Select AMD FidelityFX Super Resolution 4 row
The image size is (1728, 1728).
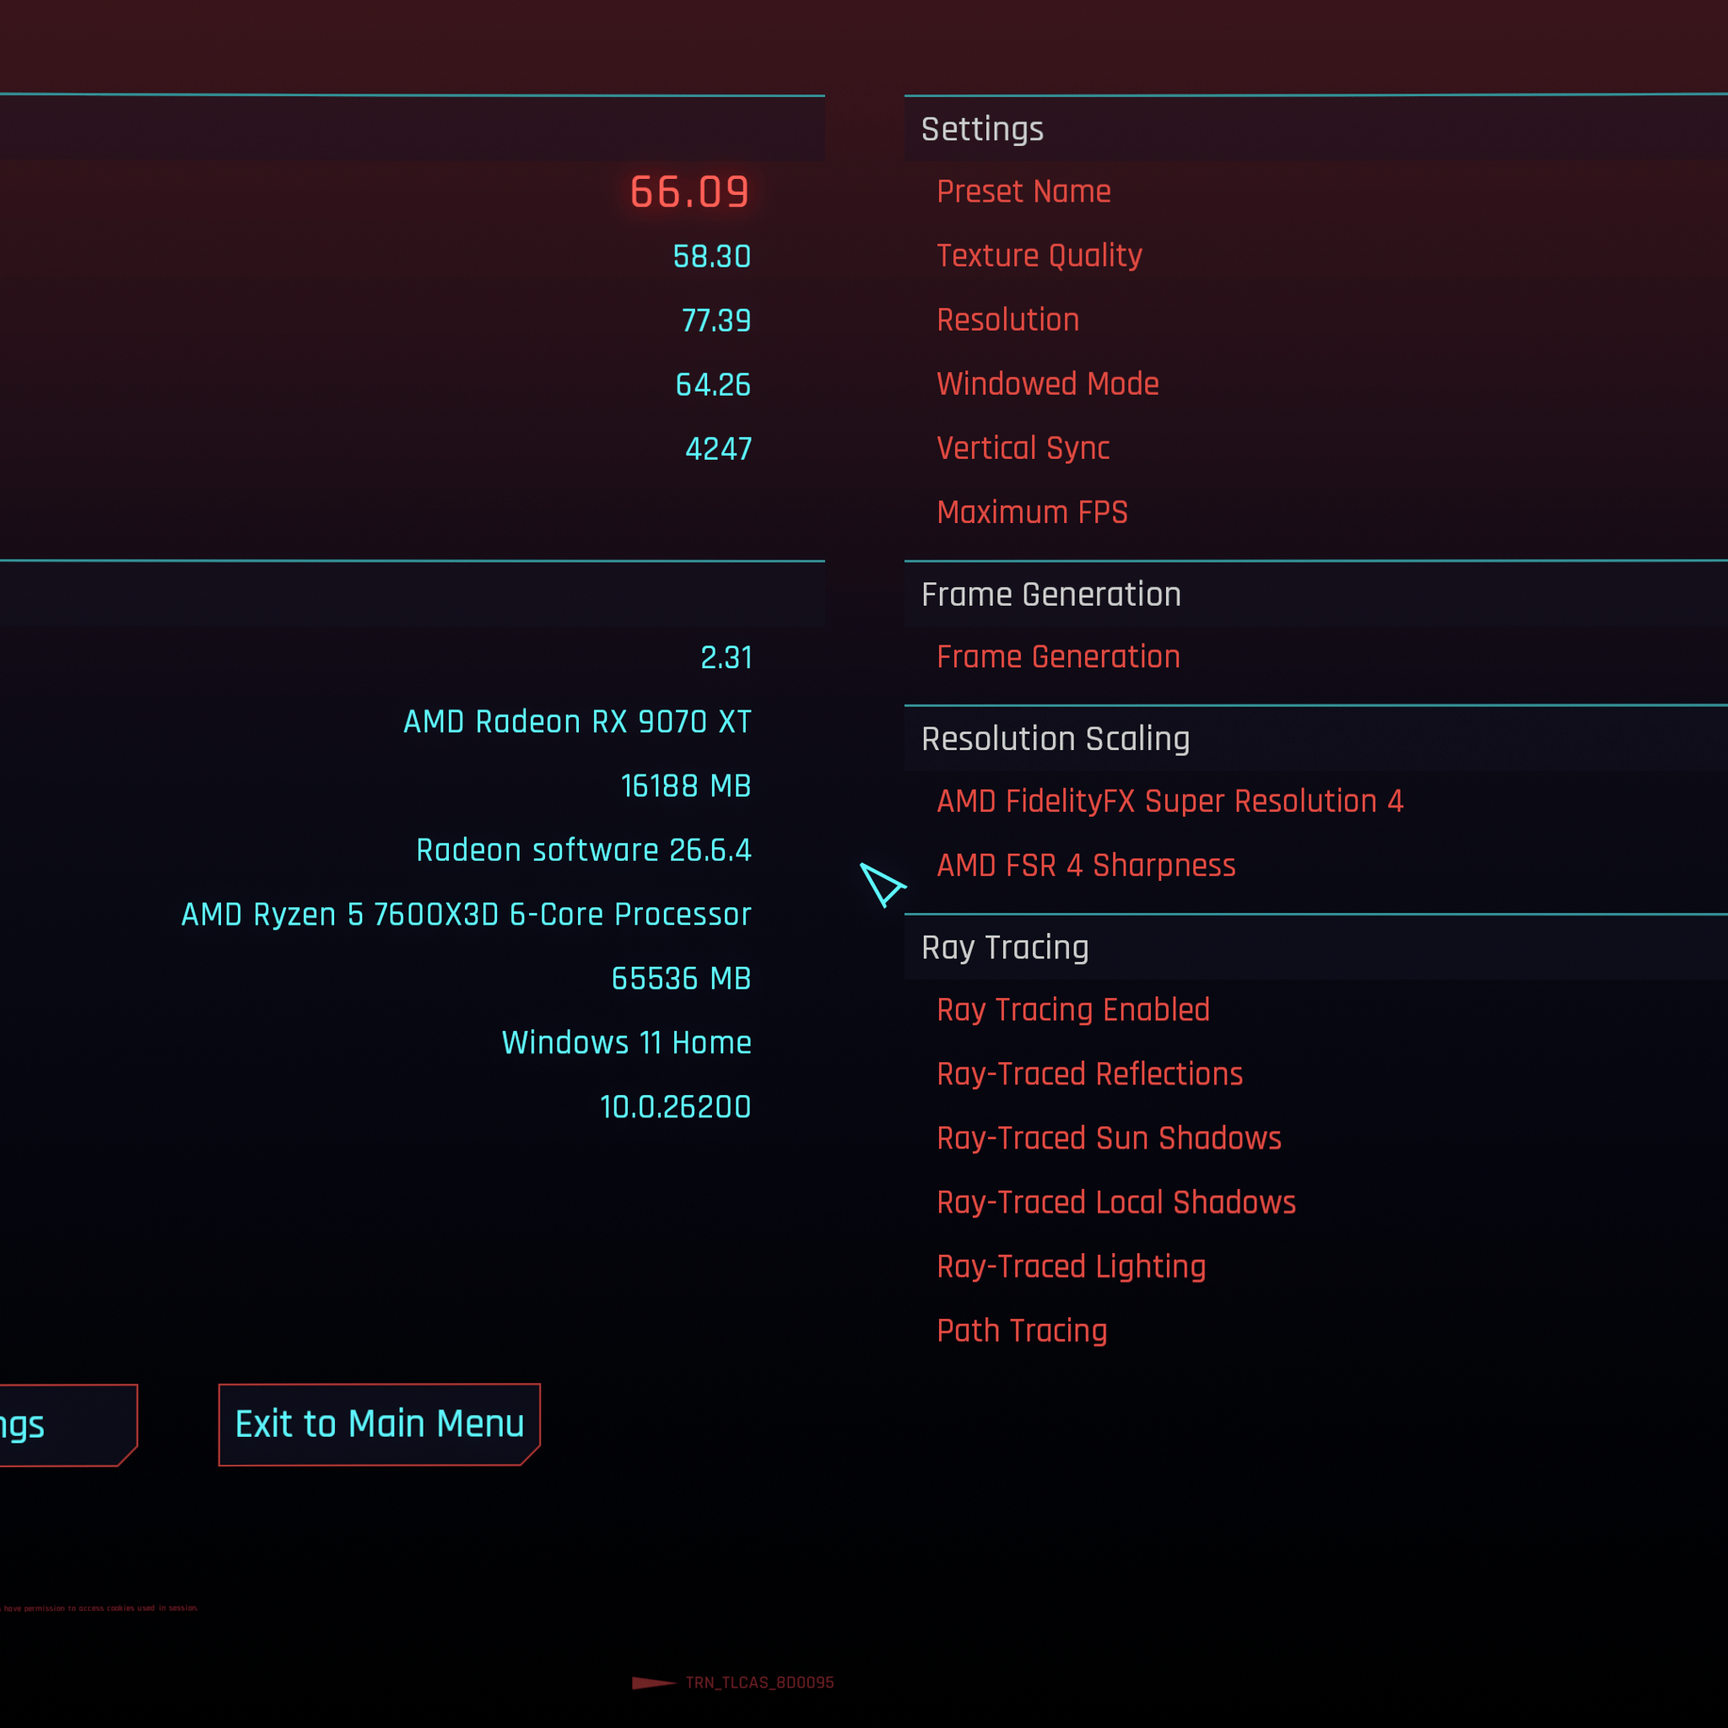tap(1315, 802)
